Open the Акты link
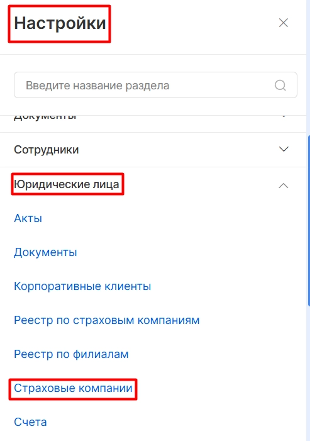310x441 pixels. (x=28, y=218)
